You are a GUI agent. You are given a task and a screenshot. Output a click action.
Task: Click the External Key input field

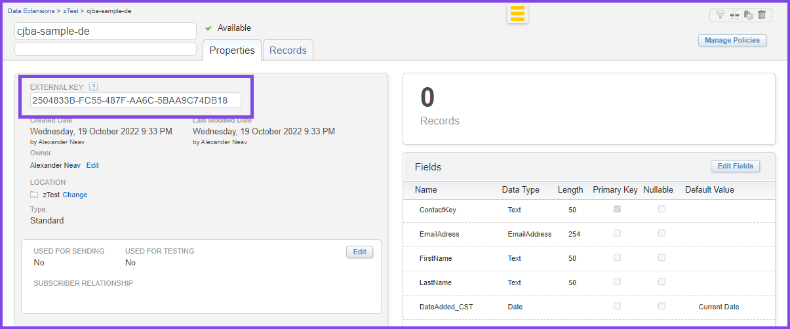pyautogui.click(x=135, y=100)
